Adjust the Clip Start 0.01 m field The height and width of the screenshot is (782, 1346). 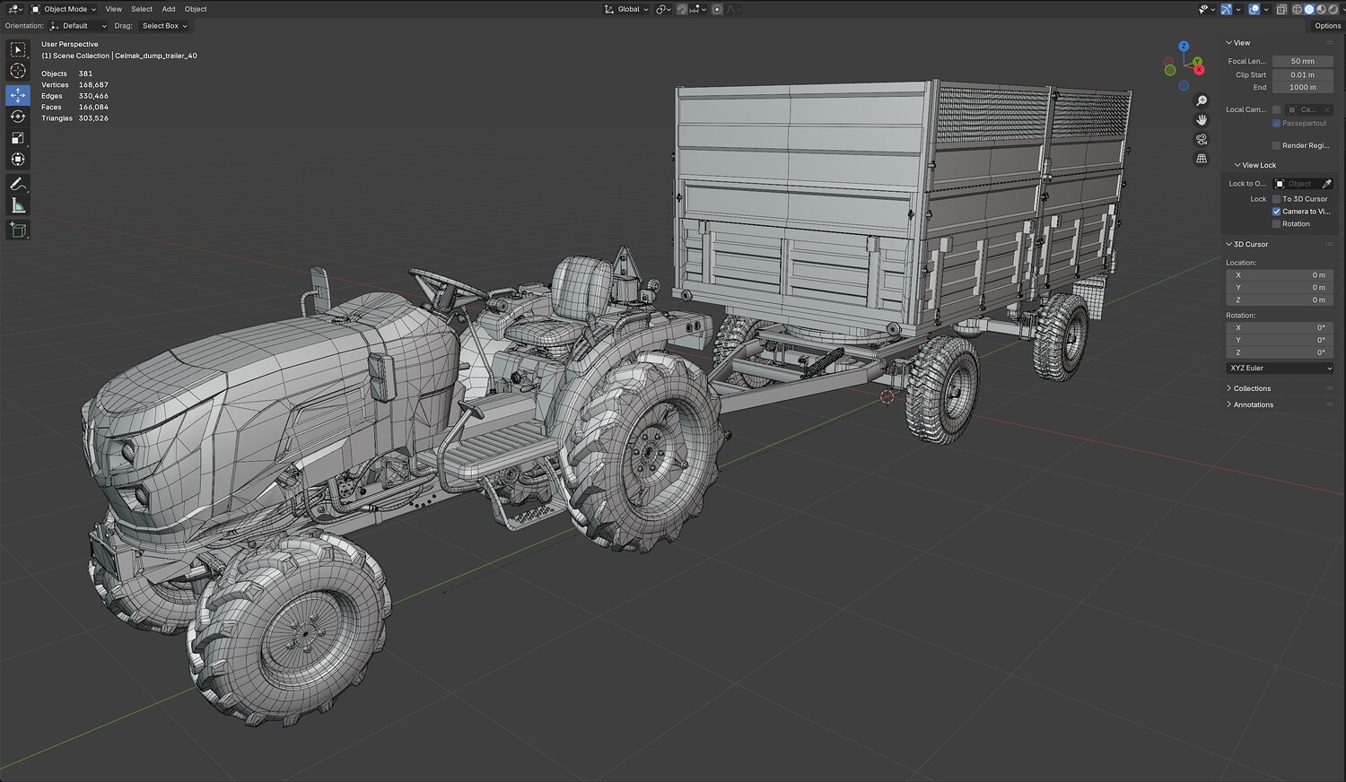1303,75
